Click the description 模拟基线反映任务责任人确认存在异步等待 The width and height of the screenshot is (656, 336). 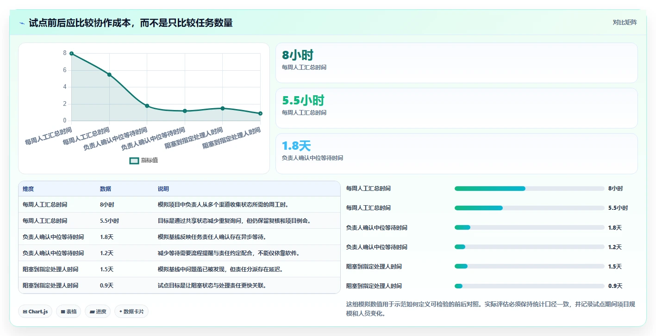(212, 237)
